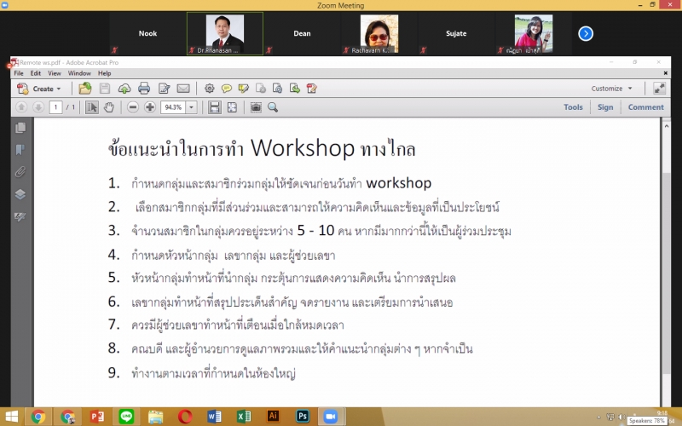Toggle read mode with expand arrows icon

click(659, 88)
